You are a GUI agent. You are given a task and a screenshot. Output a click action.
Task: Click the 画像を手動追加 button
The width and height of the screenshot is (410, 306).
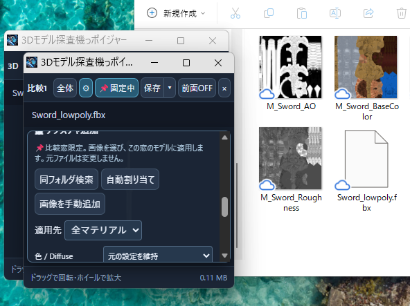point(70,204)
